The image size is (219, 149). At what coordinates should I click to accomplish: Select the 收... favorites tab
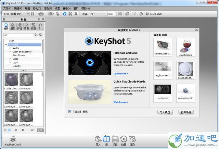(40, 27)
